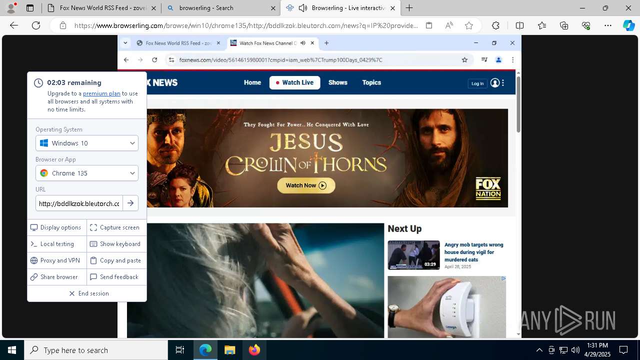Click Fox News Log In button
Image resolution: width=640 pixels, height=360 pixels.
coord(477,83)
